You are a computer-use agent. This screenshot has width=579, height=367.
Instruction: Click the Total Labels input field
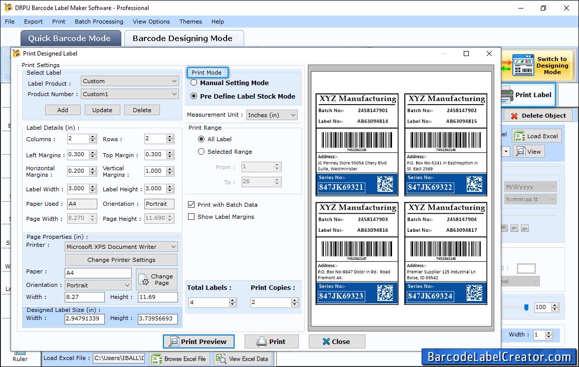click(209, 302)
